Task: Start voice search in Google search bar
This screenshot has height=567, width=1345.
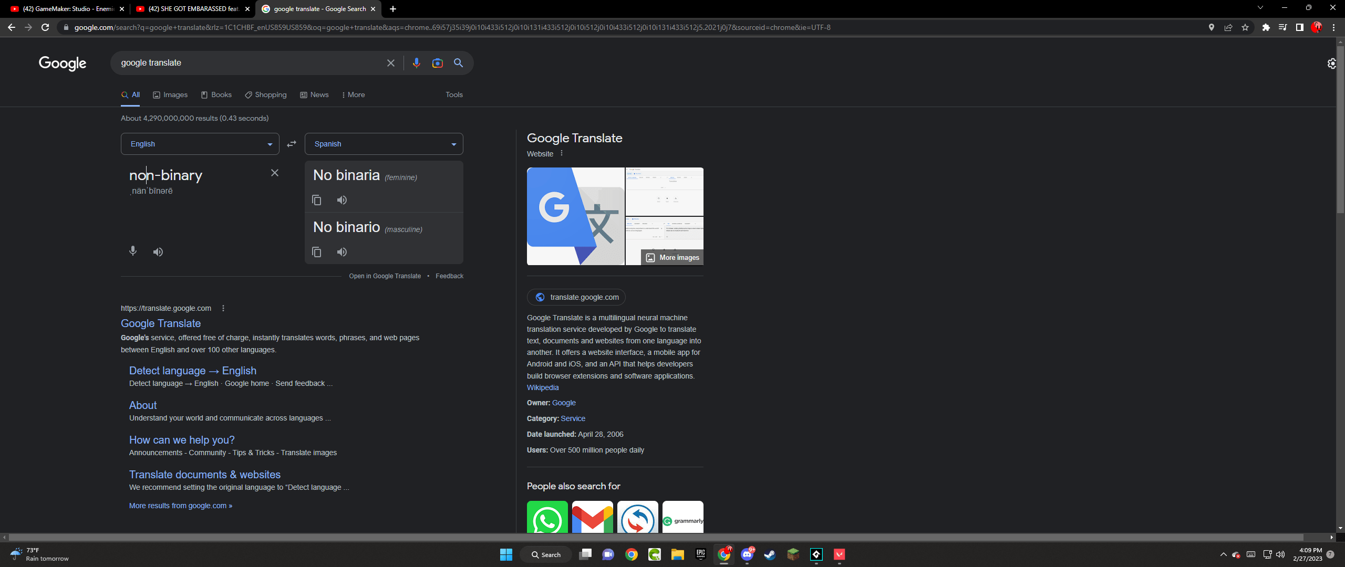Action: point(416,63)
